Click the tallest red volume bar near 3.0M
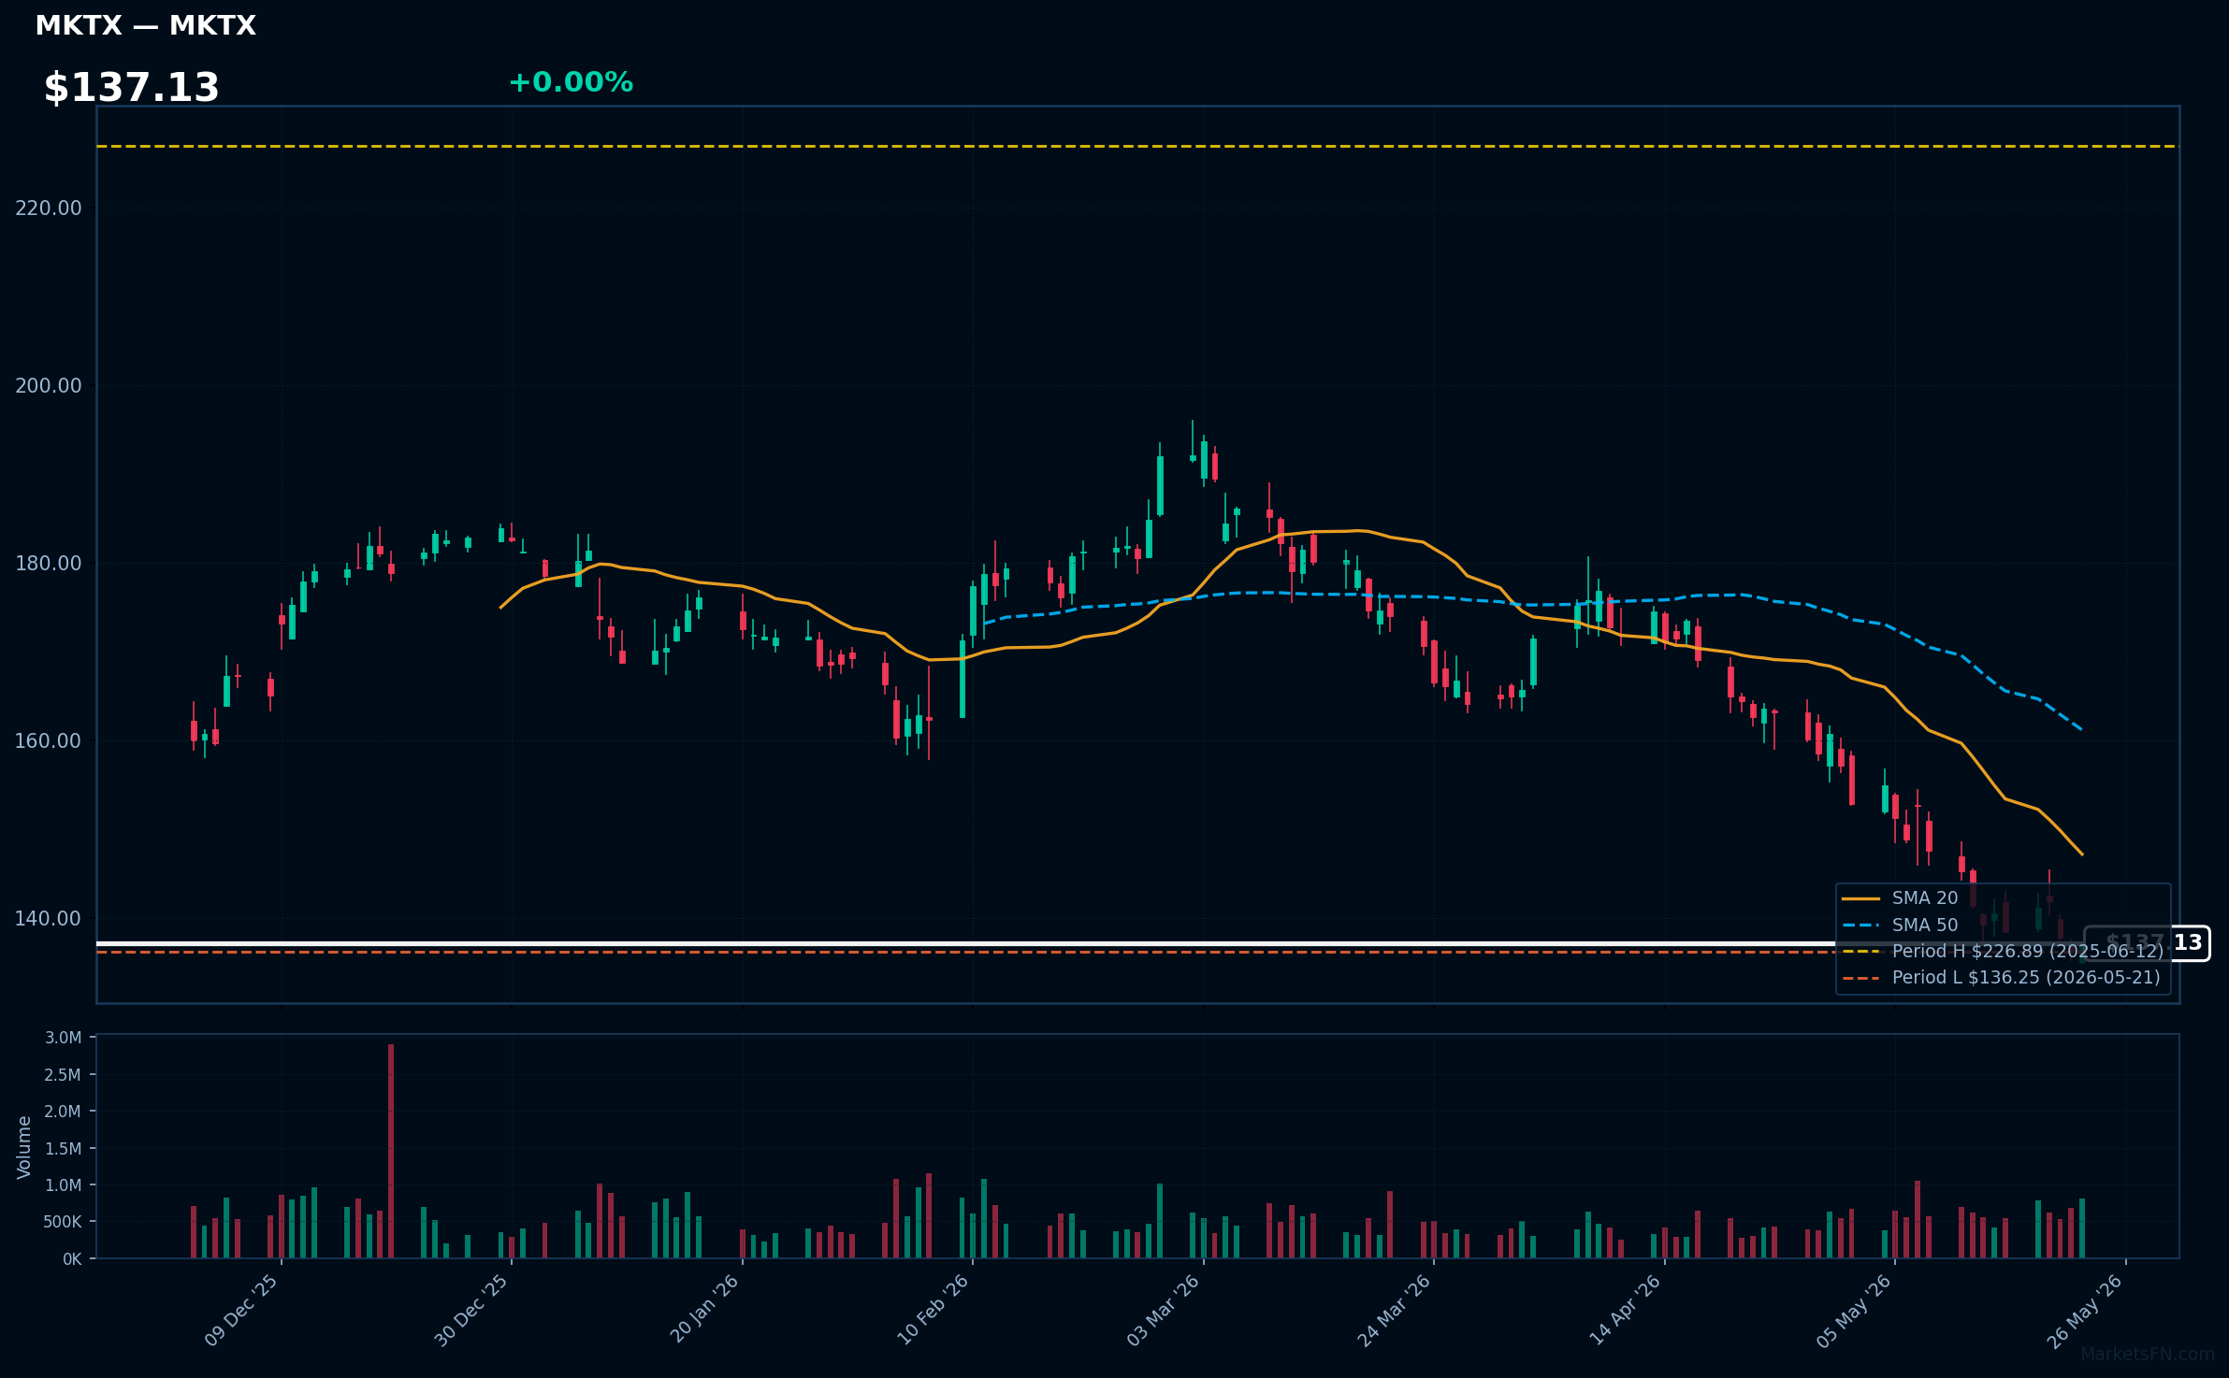 391,1151
